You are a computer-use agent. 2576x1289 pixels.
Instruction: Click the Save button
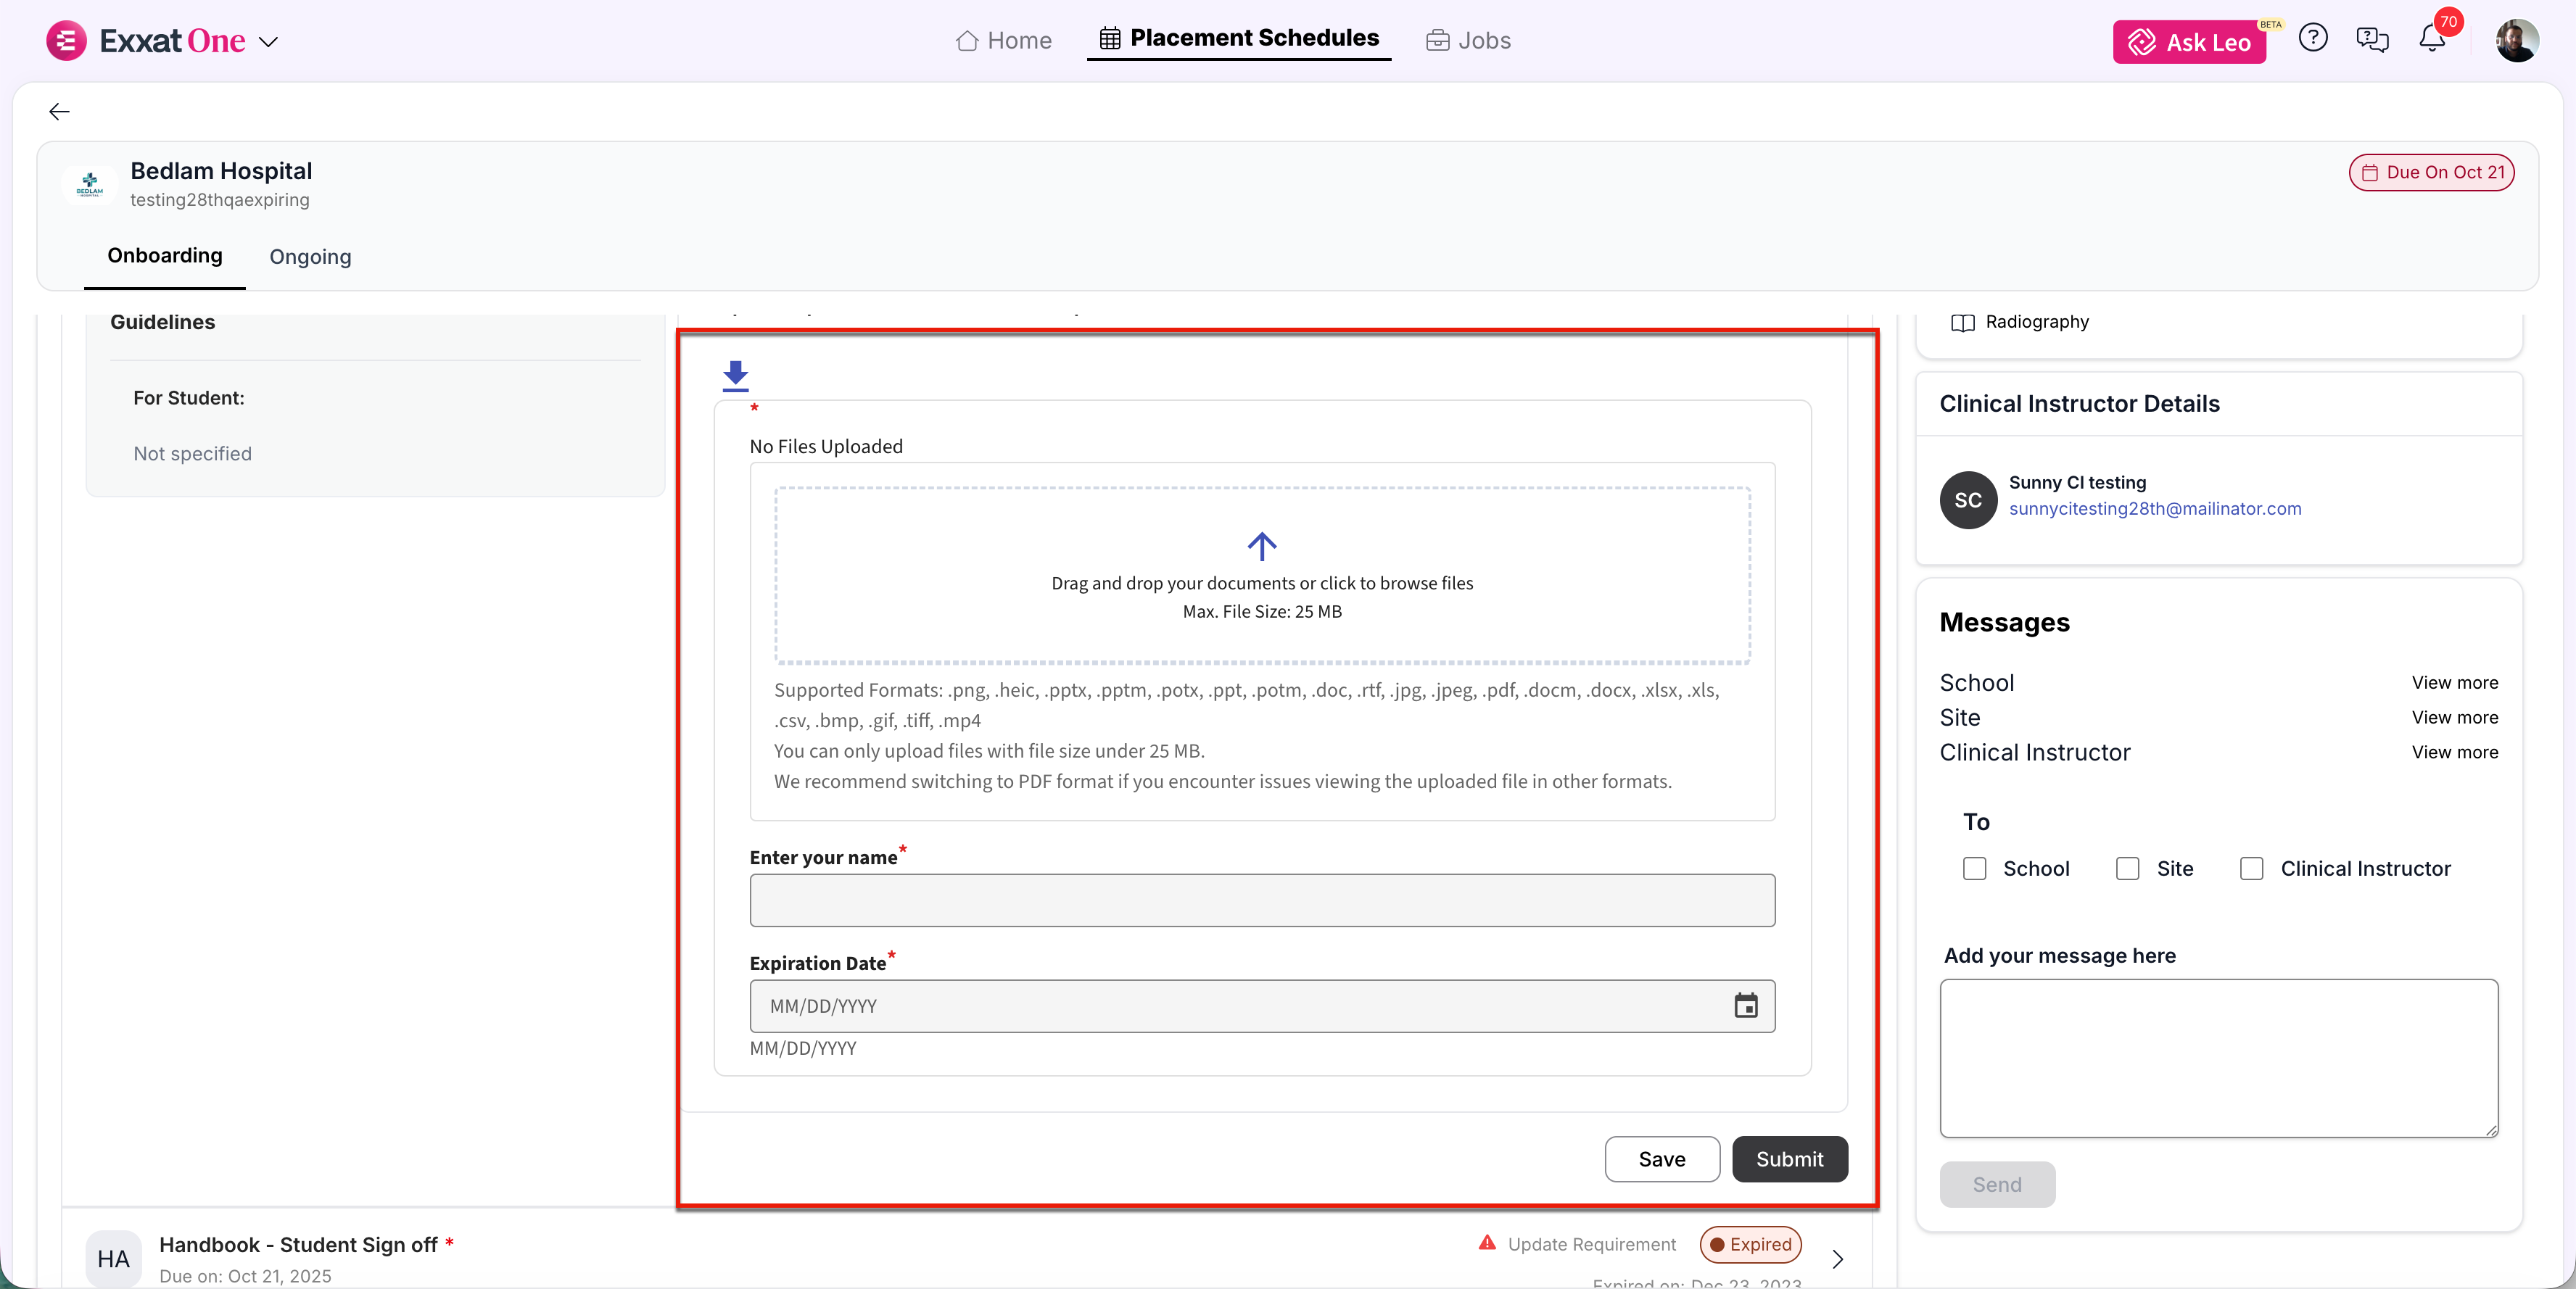(1661, 1158)
